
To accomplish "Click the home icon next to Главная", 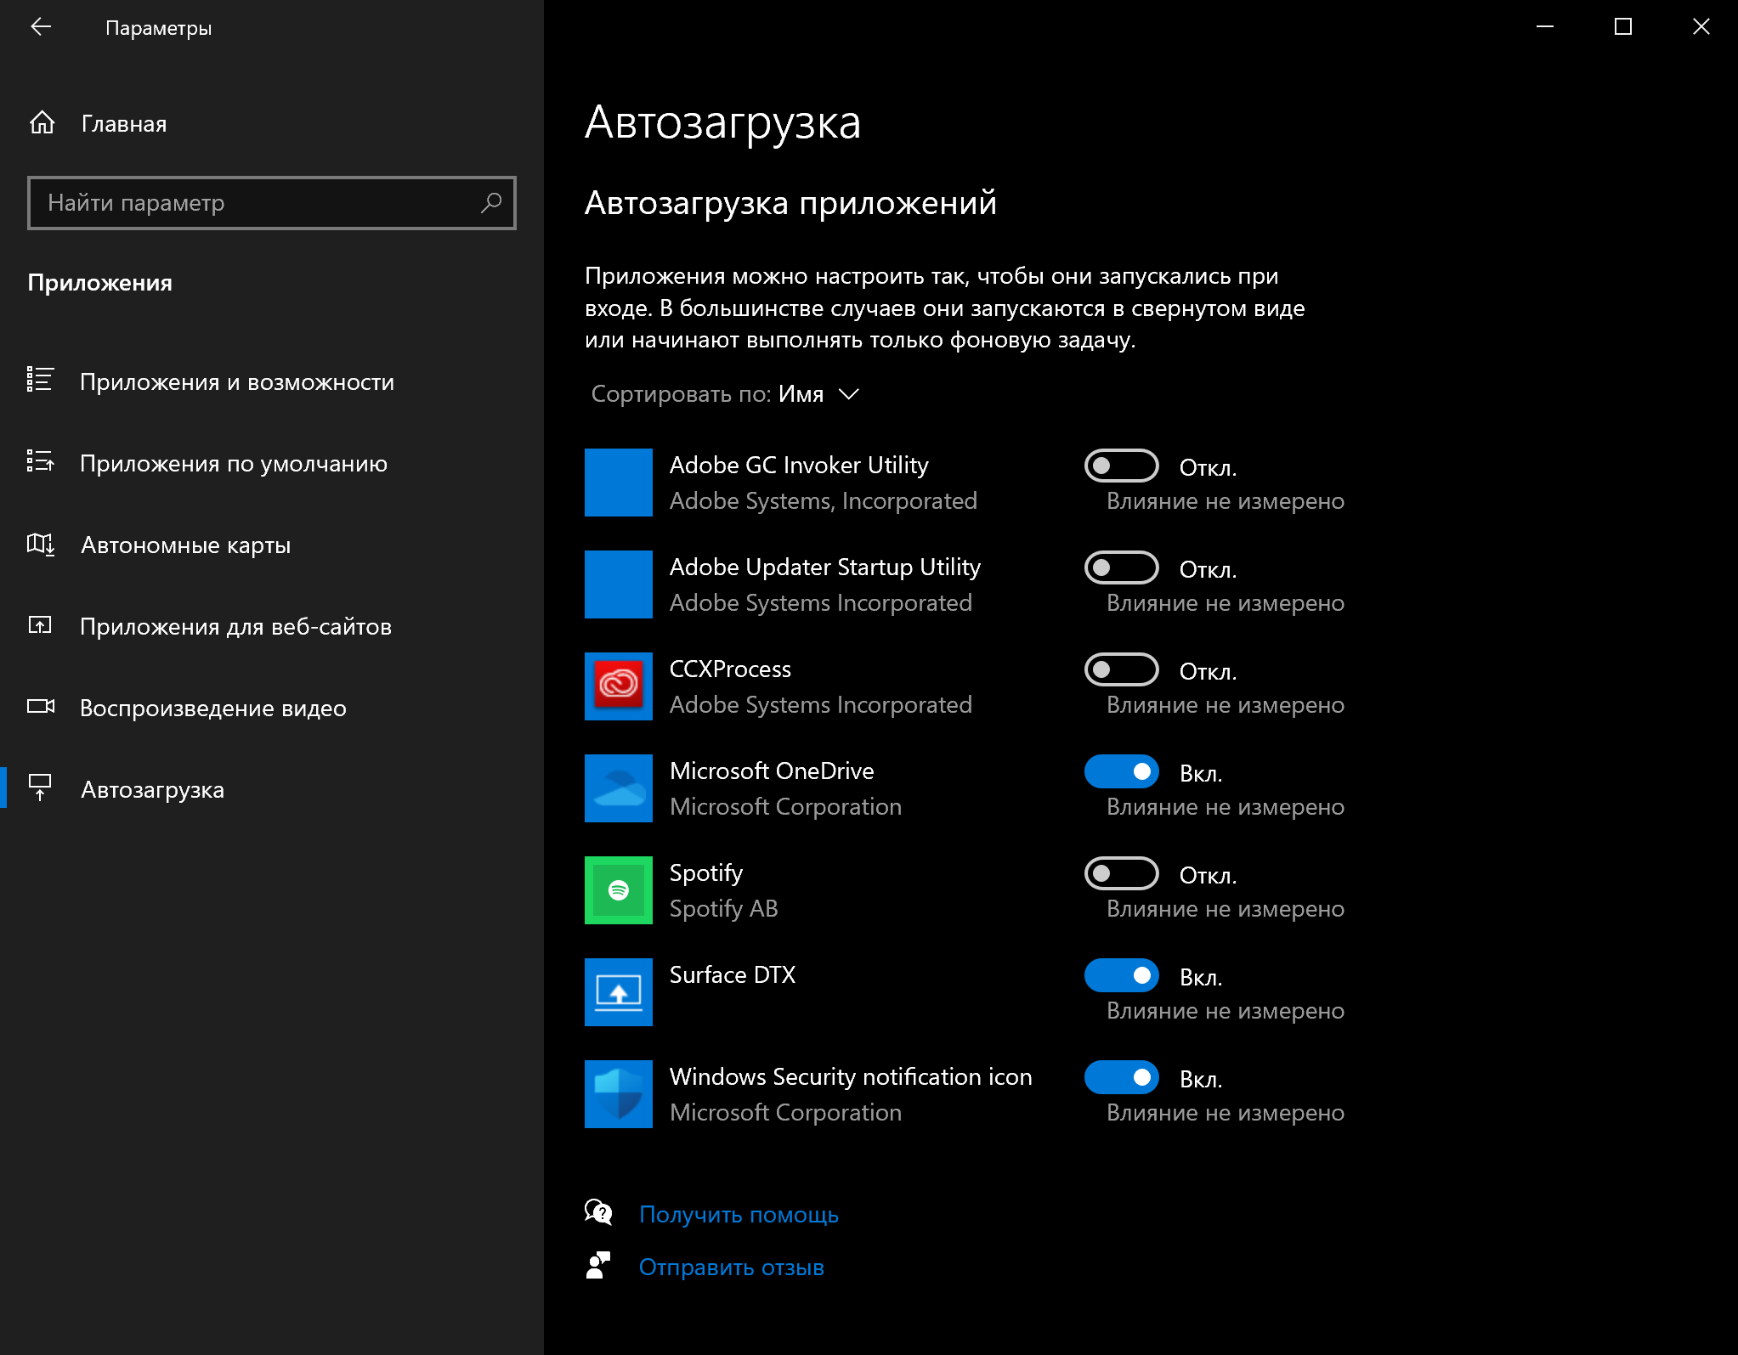I will pos(42,123).
